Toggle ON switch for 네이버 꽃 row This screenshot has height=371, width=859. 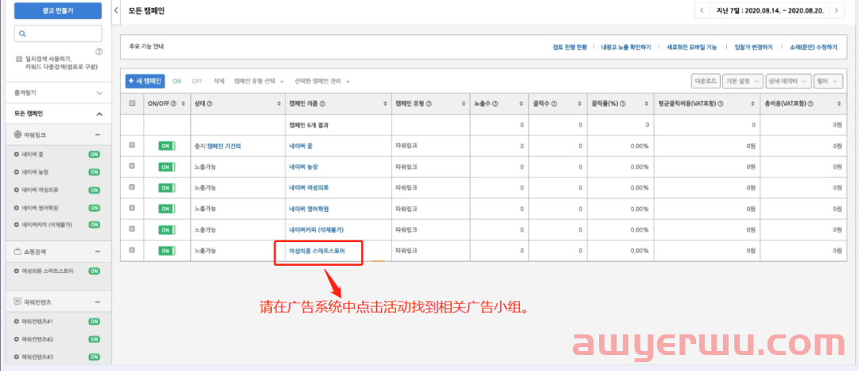pyautogui.click(x=166, y=146)
